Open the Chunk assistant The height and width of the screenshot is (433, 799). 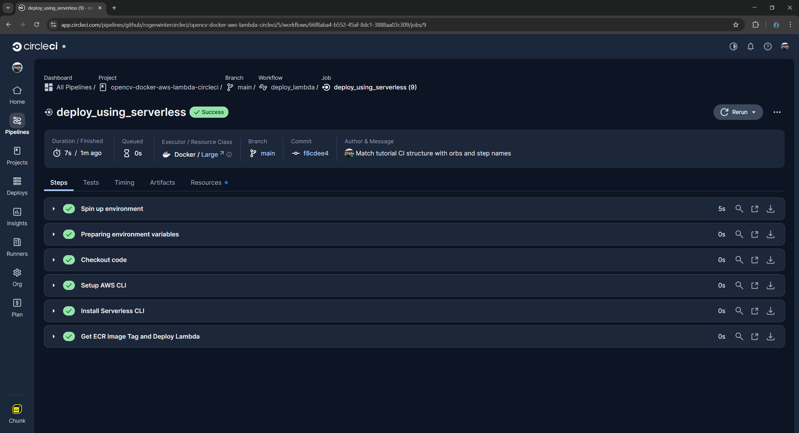17,414
